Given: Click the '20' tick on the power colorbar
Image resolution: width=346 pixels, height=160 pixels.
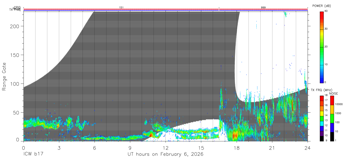Looking at the screenshot, I should [326, 47].
